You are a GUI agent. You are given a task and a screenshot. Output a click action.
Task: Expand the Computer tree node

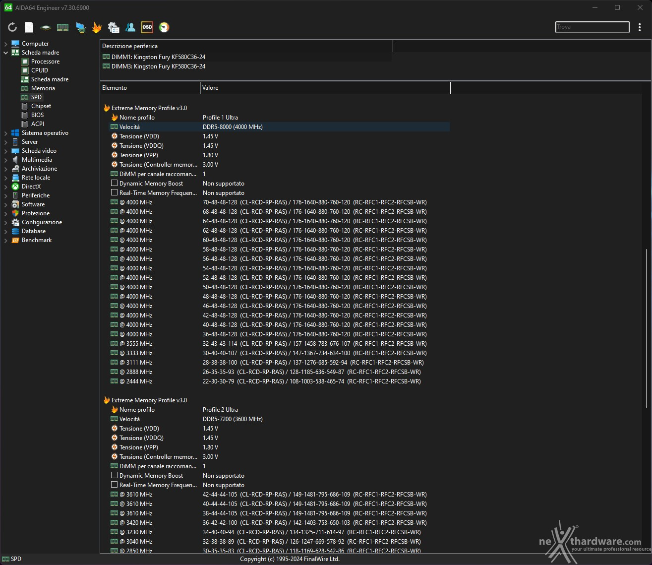(5, 44)
